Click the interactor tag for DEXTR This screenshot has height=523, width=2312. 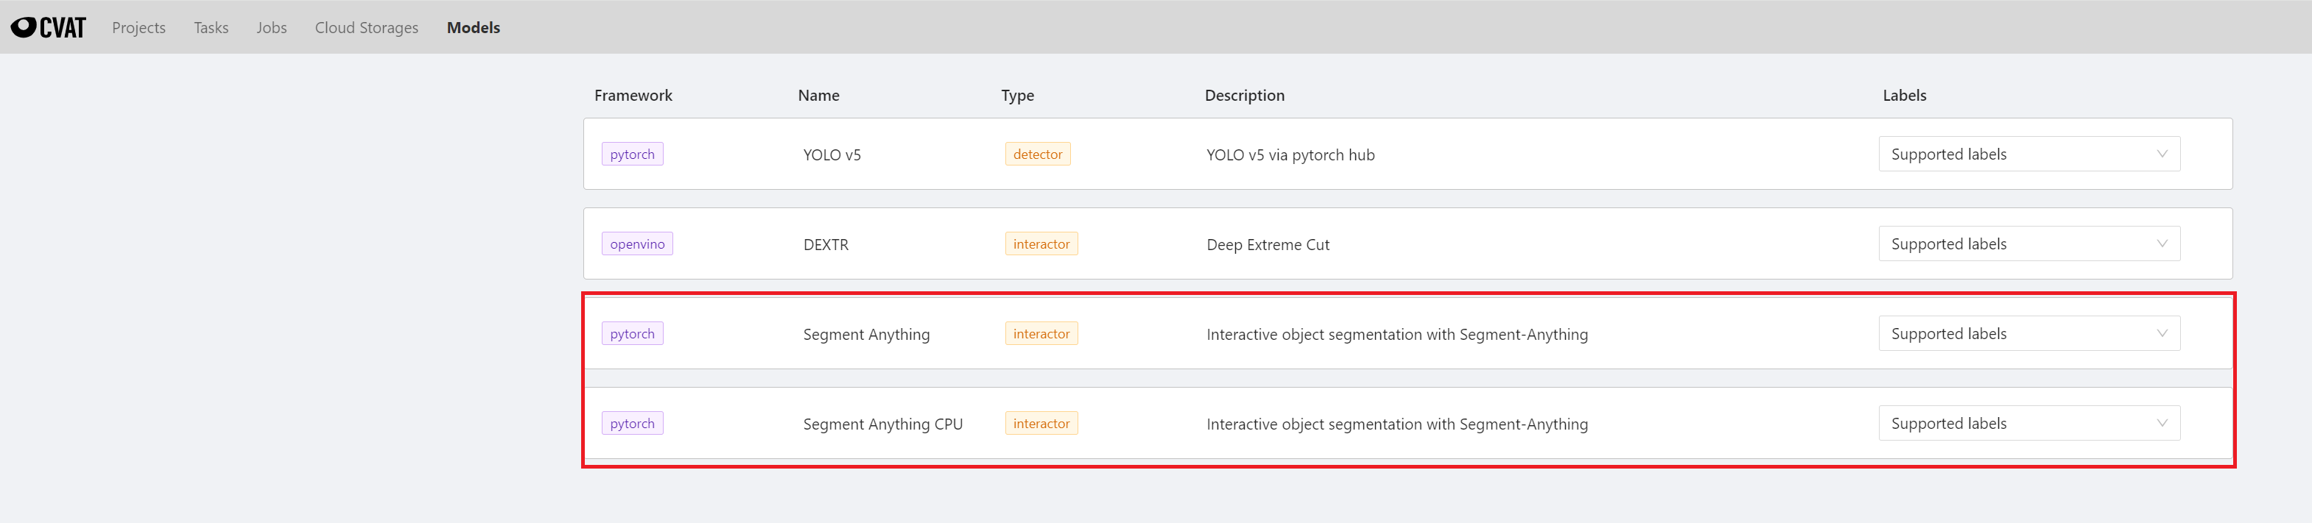[x=1041, y=244]
